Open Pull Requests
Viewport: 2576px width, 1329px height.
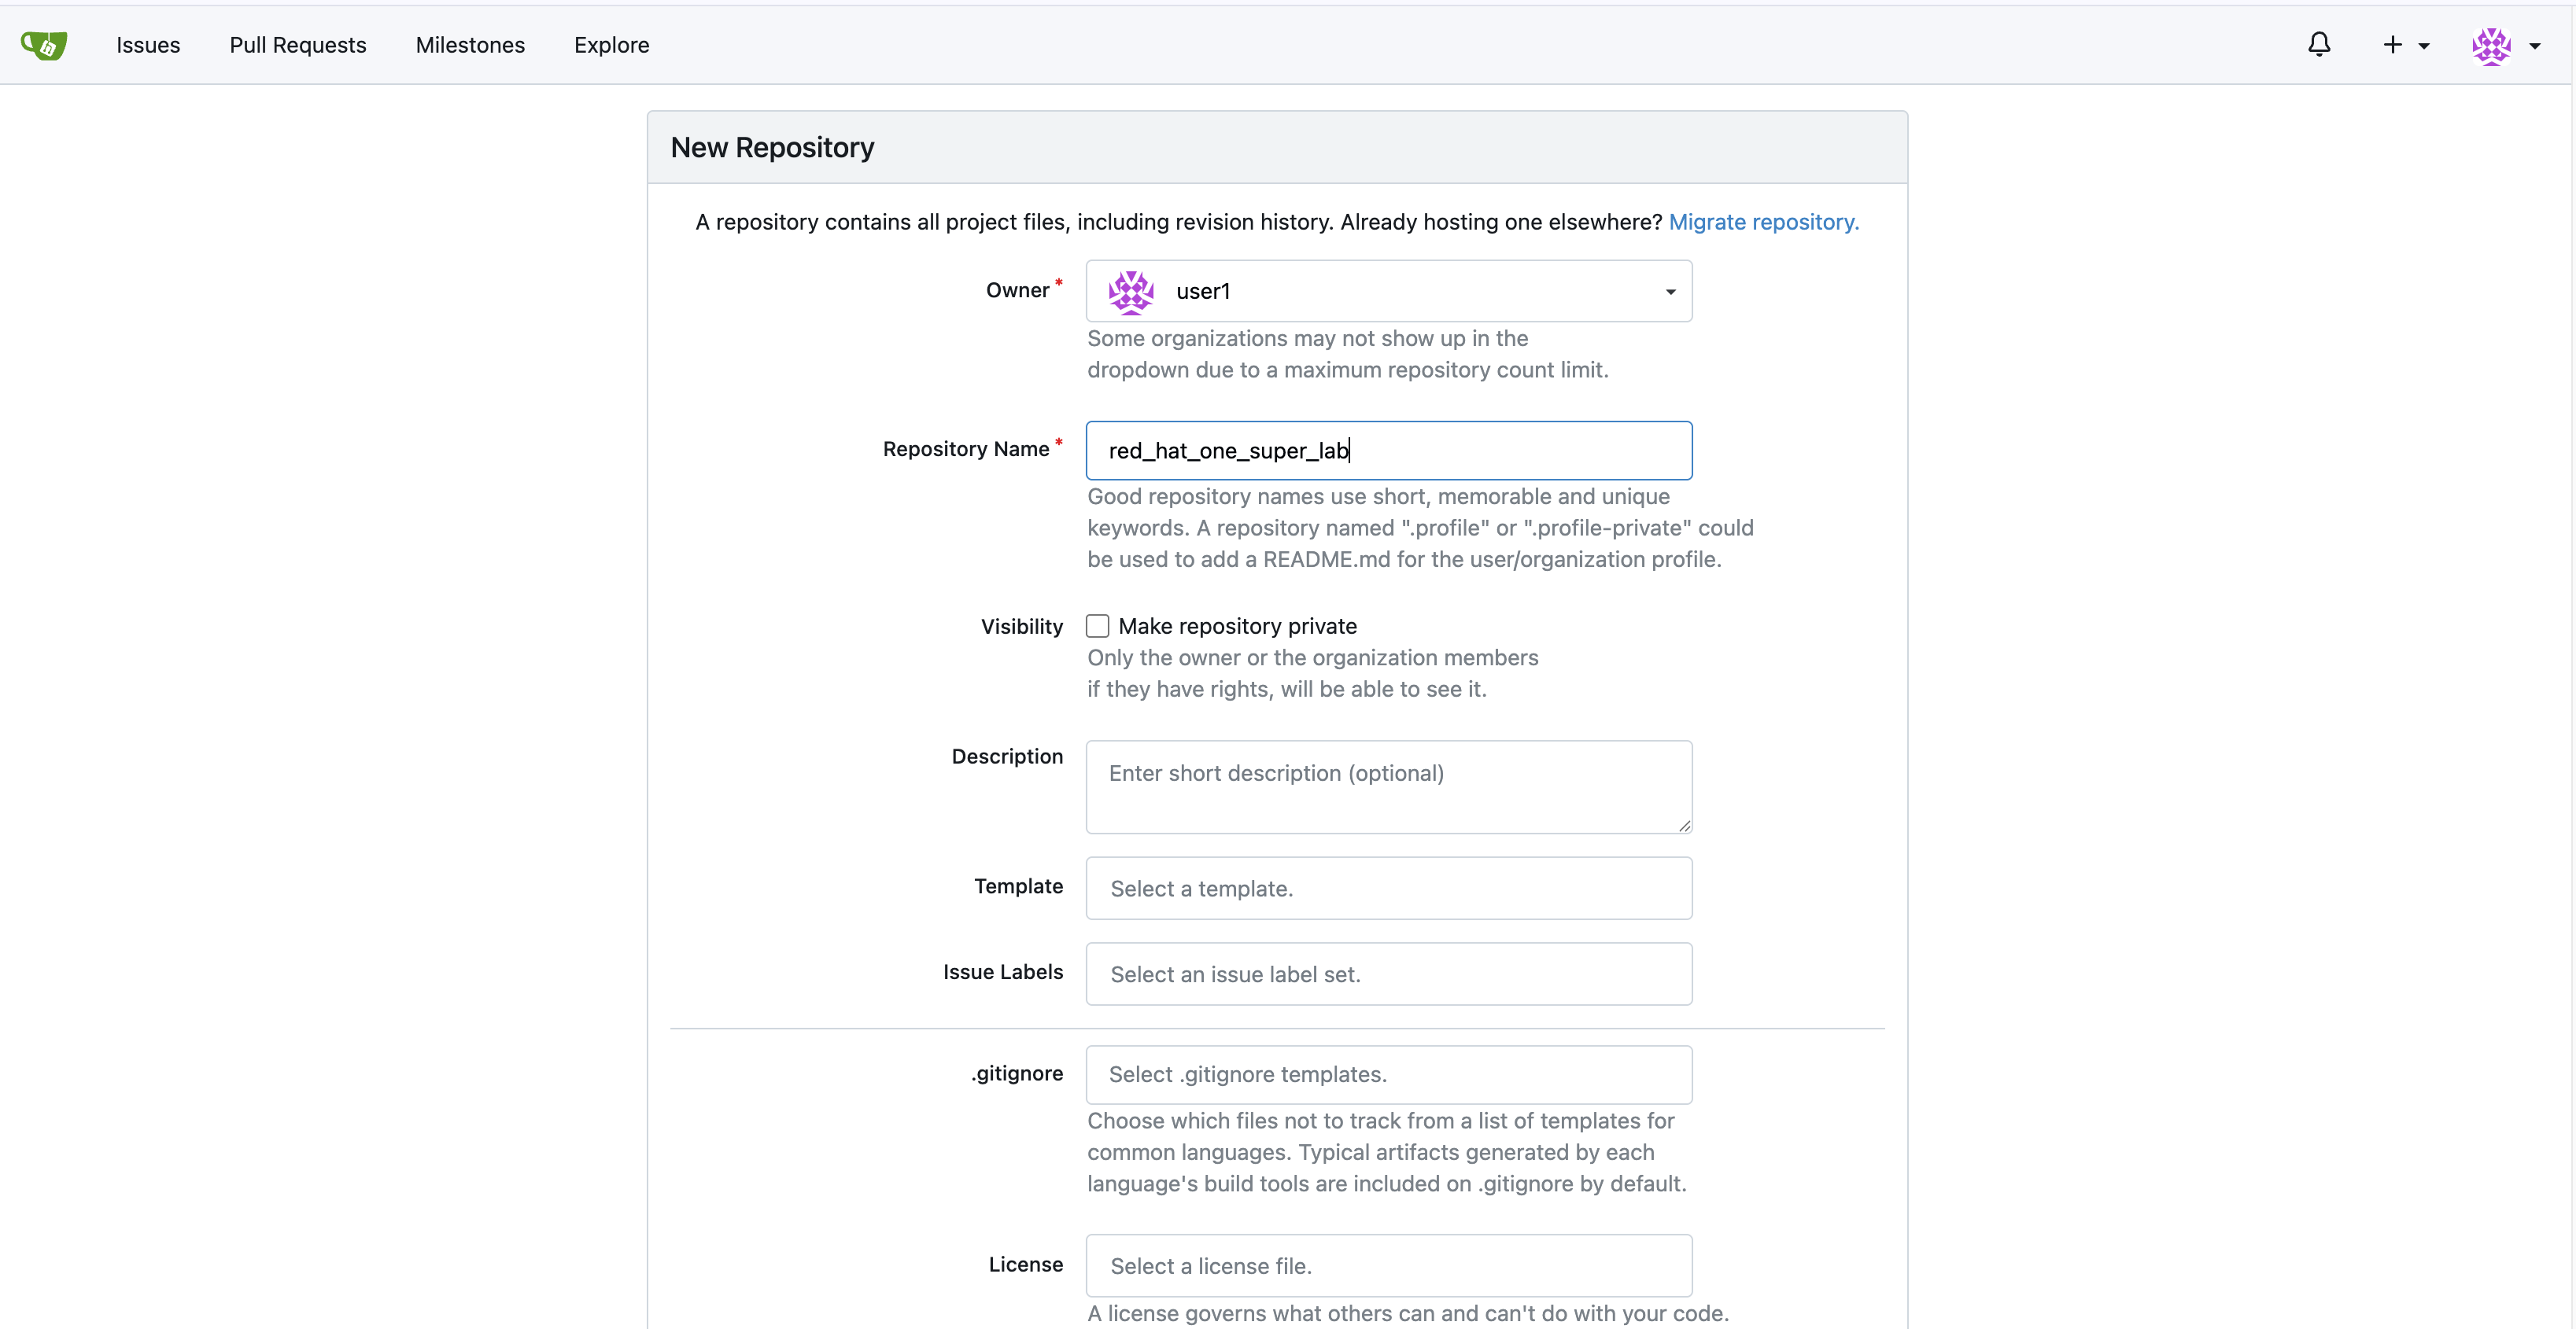pos(297,44)
